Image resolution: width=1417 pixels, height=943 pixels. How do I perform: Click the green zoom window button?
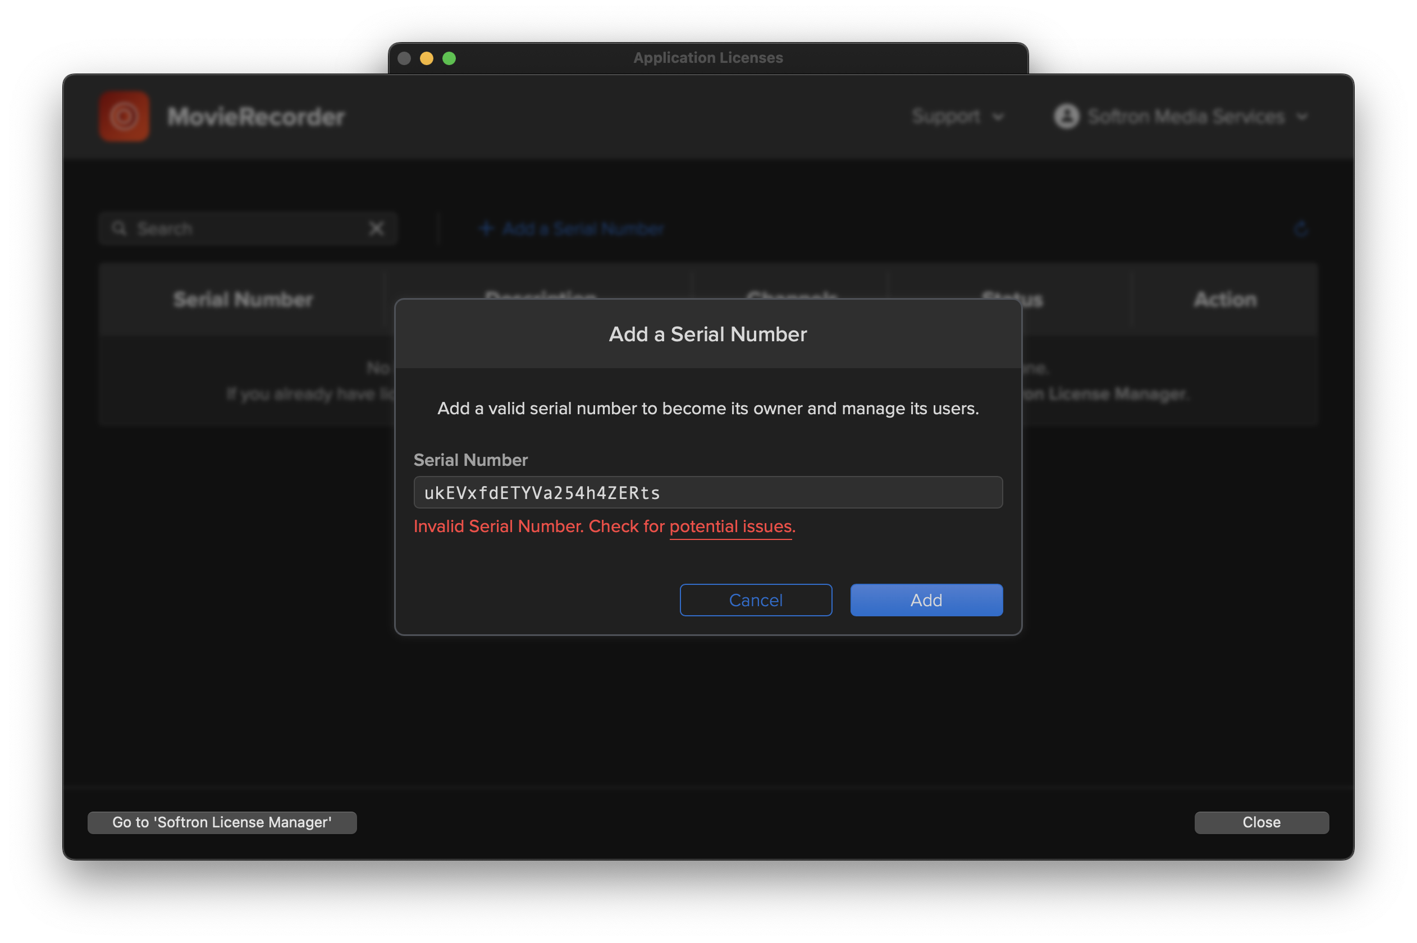449,58
